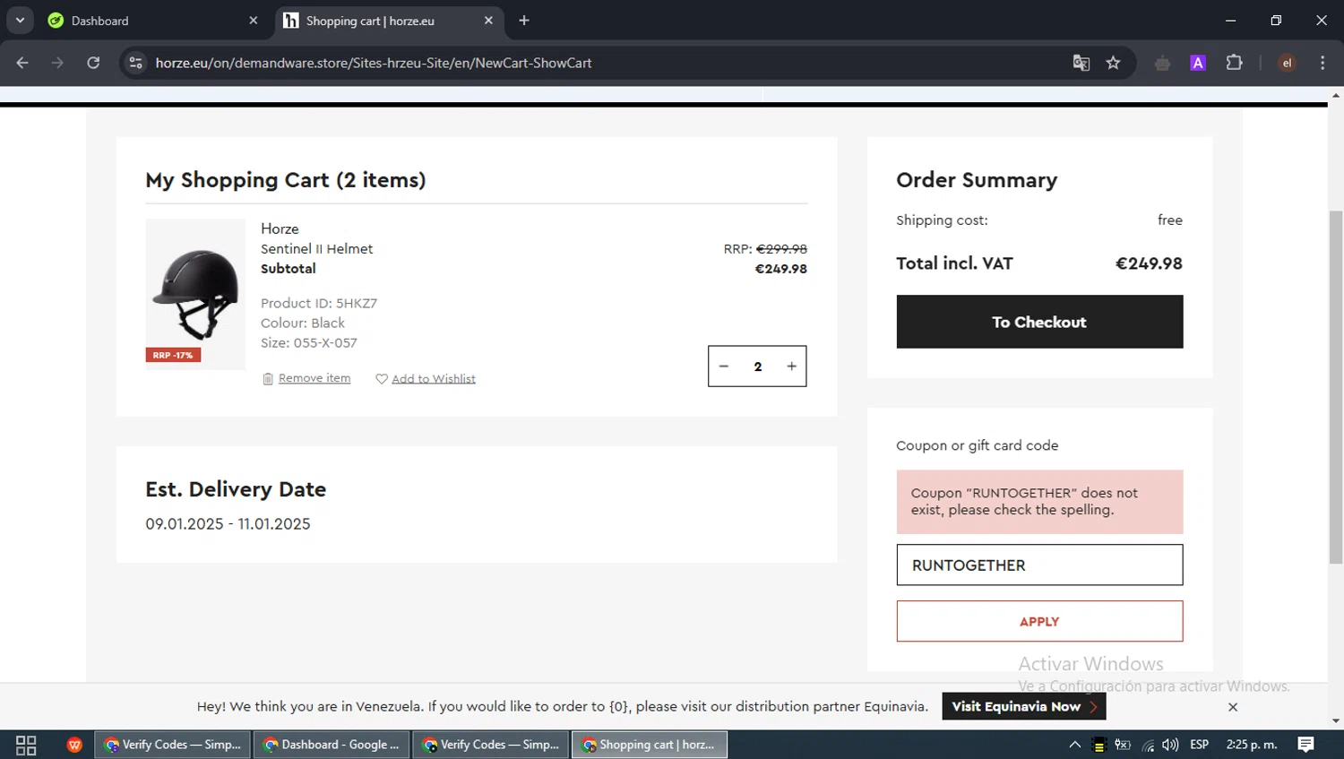This screenshot has width=1344, height=759.
Task: Open the Chrome profile avatar
Action: coord(1287,63)
